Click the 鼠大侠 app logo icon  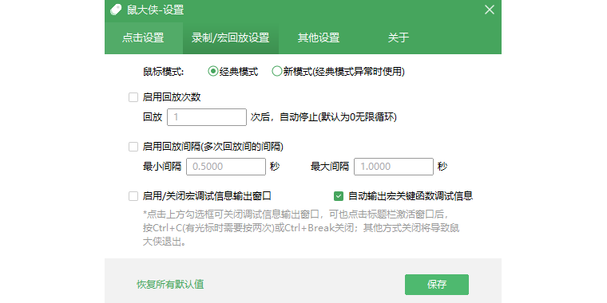(116, 10)
